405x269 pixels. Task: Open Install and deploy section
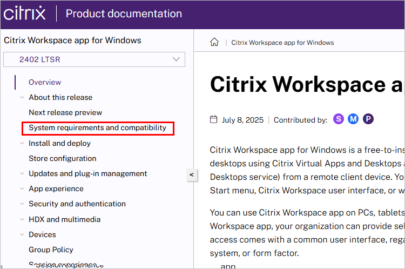coord(59,143)
